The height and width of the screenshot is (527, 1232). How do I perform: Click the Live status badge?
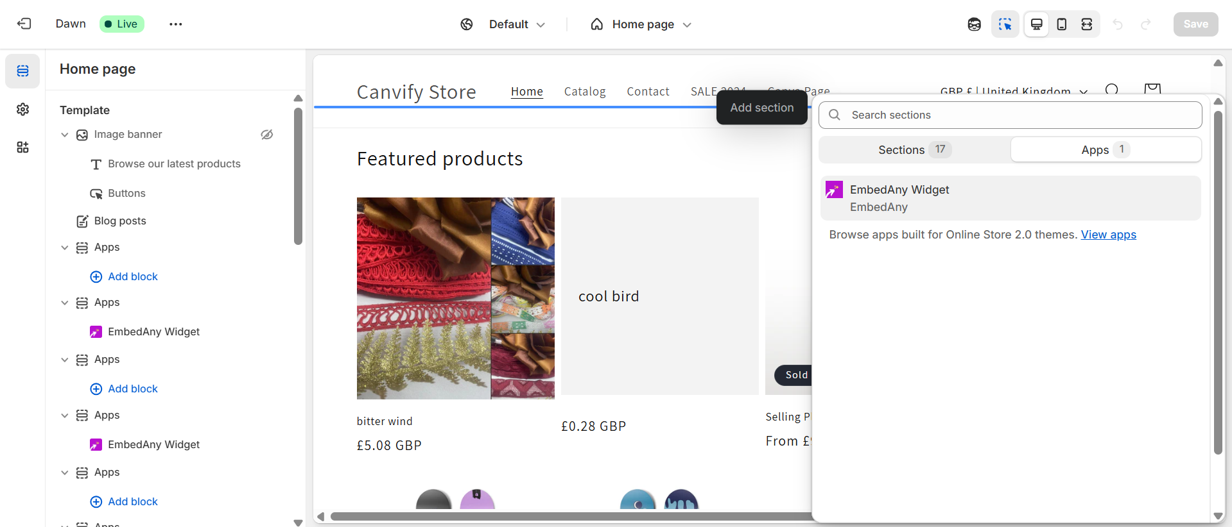(x=121, y=24)
